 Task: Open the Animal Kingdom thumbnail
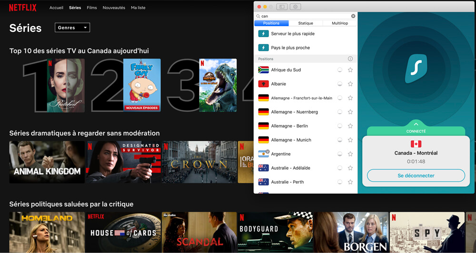(47, 162)
